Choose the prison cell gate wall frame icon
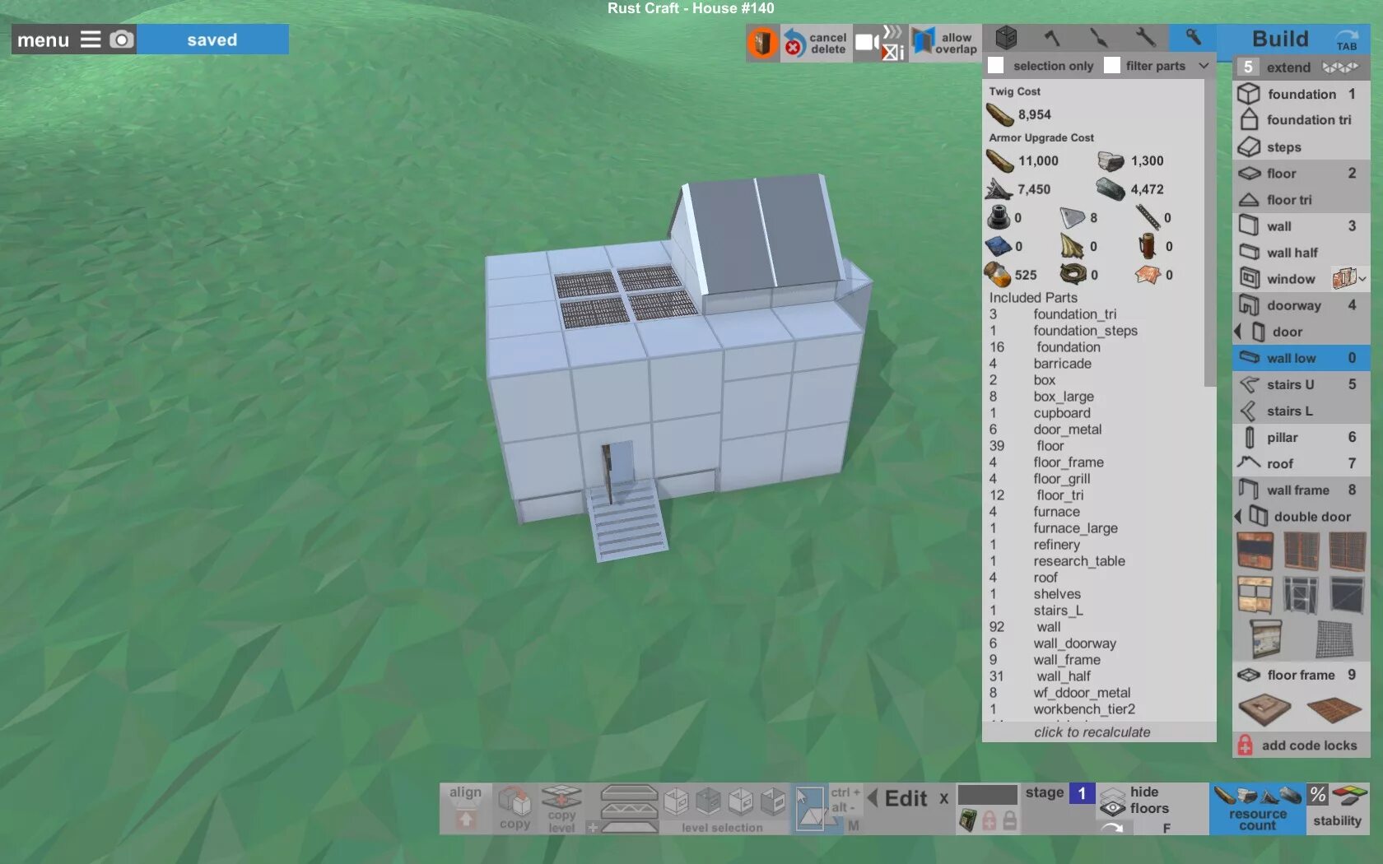This screenshot has width=1383, height=864. pyautogui.click(x=1301, y=594)
